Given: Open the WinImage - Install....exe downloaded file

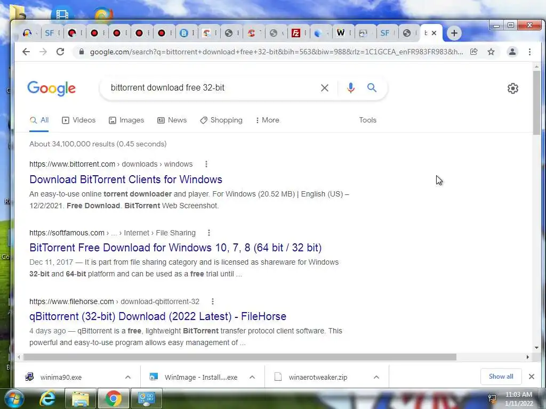Looking at the screenshot, I should tap(201, 378).
